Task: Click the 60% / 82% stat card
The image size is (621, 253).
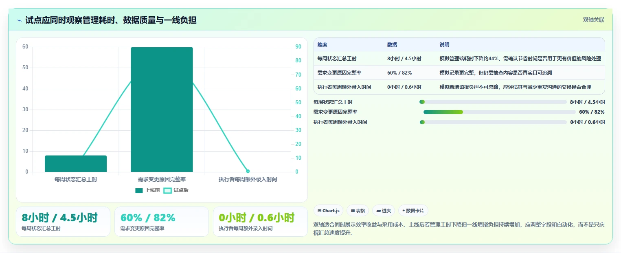Action: [x=162, y=222]
